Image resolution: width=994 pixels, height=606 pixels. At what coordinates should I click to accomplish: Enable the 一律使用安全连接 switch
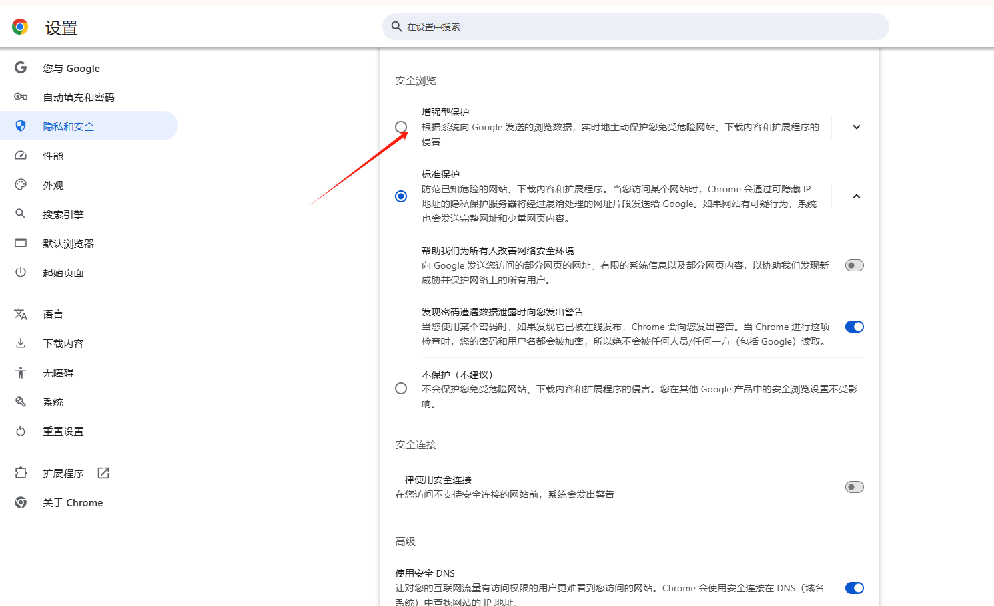click(855, 487)
